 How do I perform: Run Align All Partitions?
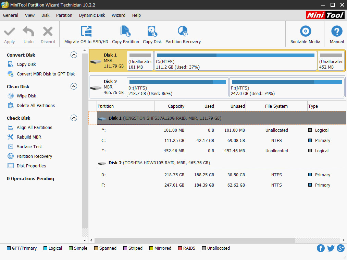[35, 128]
